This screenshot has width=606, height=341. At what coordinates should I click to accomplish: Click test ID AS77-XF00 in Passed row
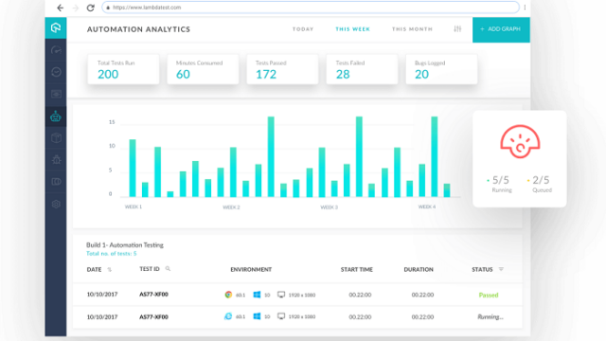click(x=153, y=295)
